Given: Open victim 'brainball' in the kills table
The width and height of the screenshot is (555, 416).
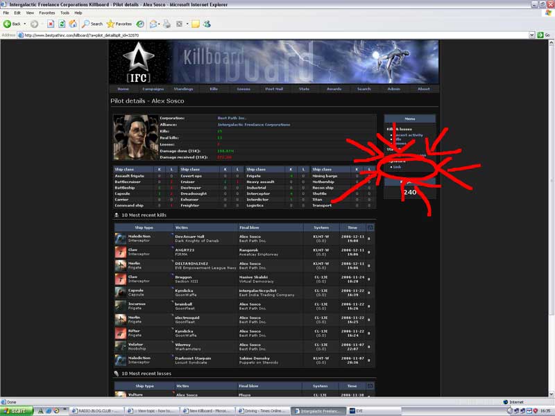Looking at the screenshot, I should [184, 304].
